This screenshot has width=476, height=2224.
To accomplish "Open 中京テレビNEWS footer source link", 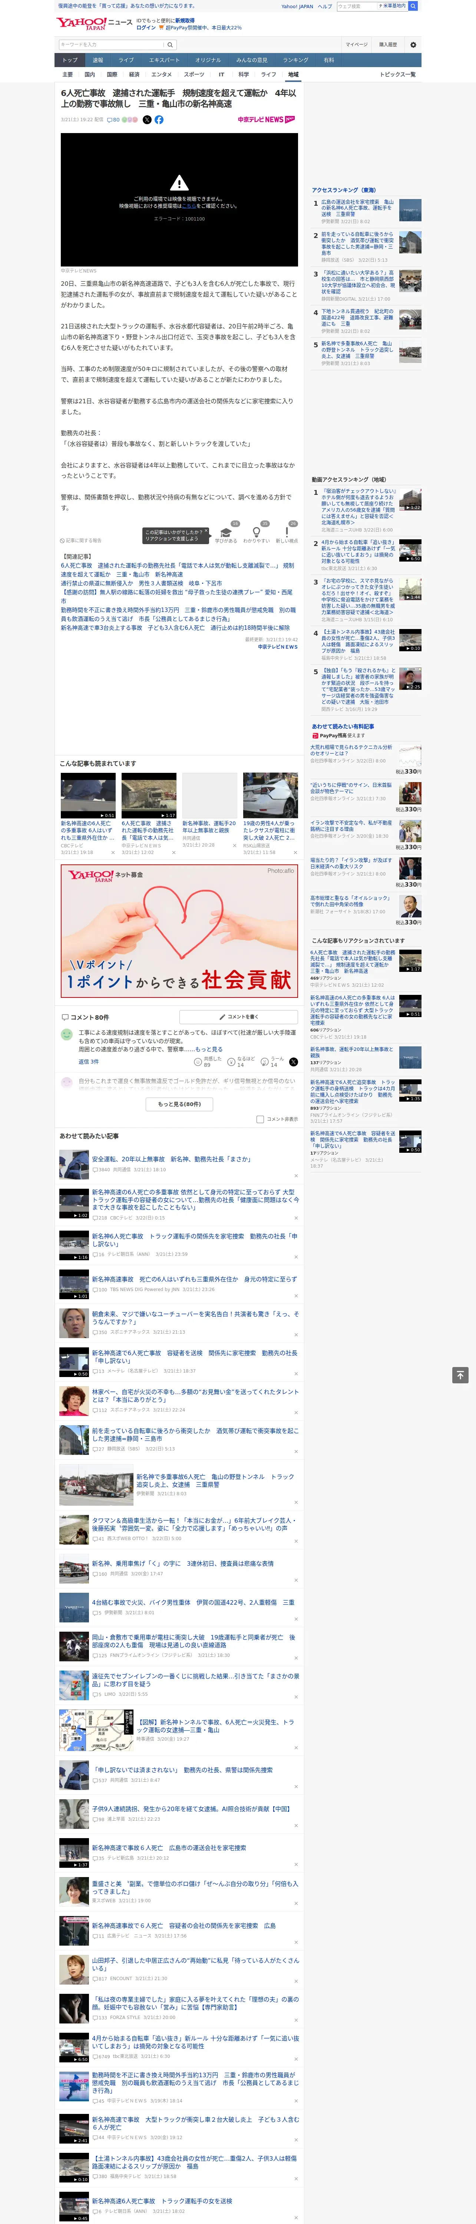I will click(277, 647).
